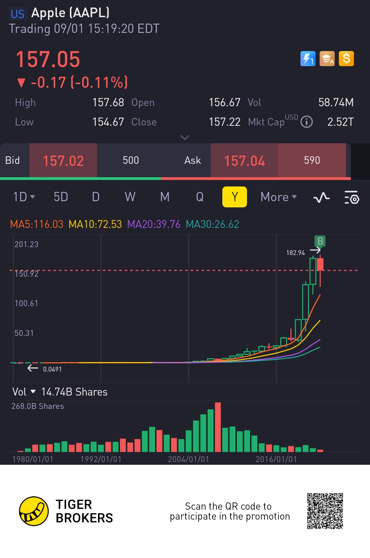Tap the 0.0491 low price label

coord(52,369)
